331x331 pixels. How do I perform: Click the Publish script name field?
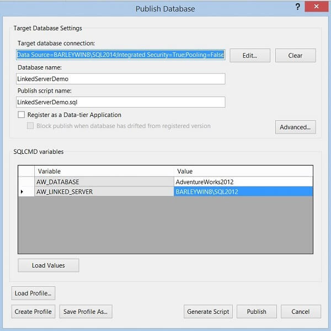coord(121,102)
